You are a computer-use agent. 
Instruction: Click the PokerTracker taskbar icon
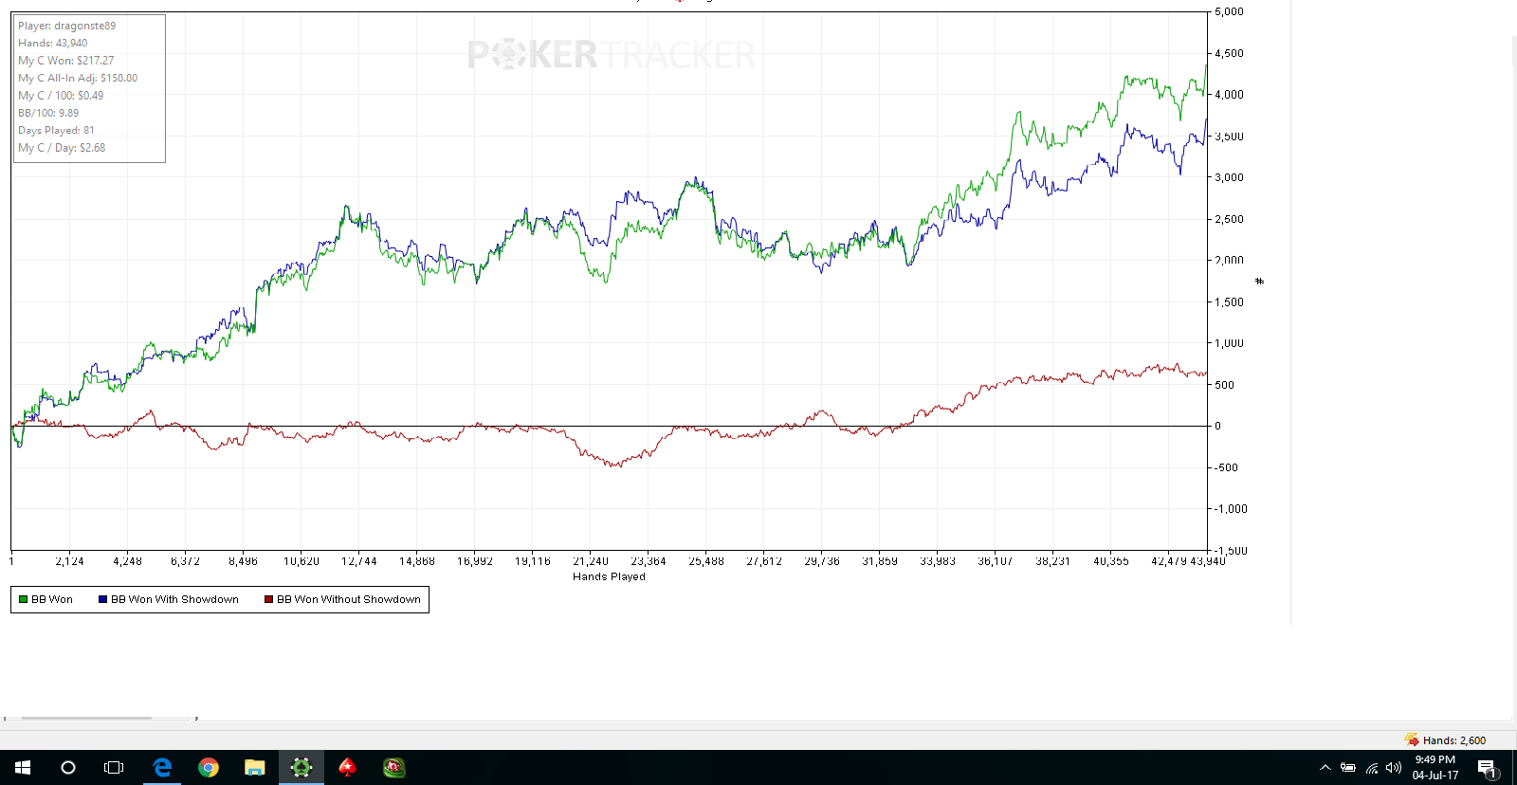[x=302, y=768]
